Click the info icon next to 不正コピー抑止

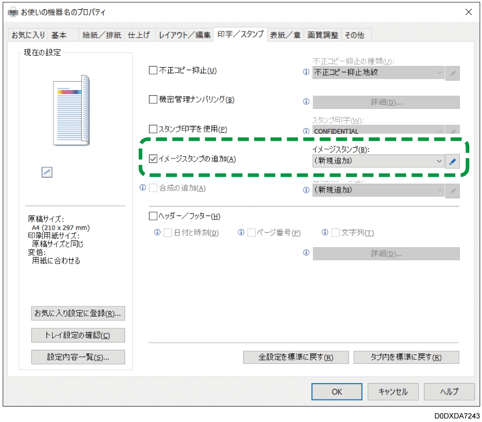306,73
